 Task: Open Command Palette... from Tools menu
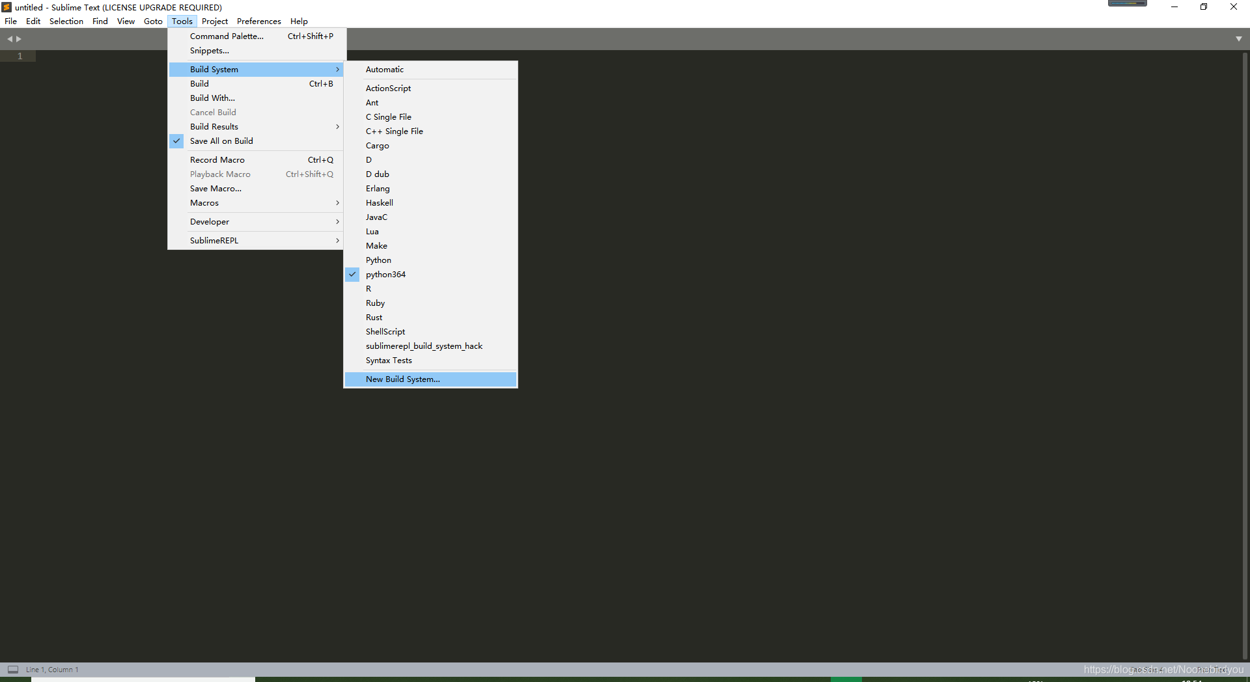coord(257,36)
